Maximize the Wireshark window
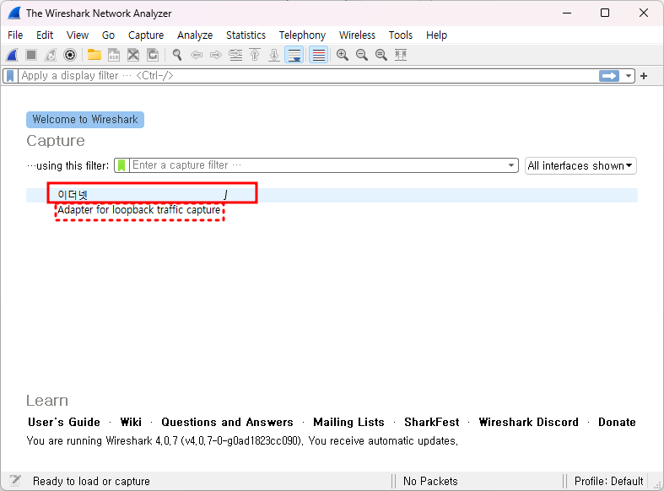Image resolution: width=664 pixels, height=491 pixels. (x=605, y=13)
